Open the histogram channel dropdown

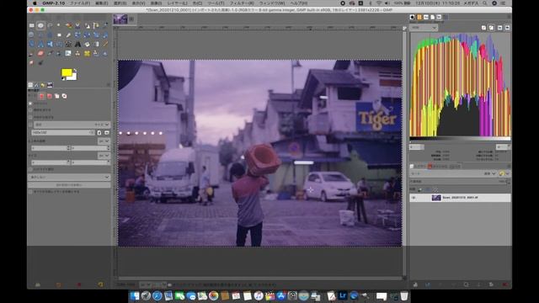click(x=424, y=28)
